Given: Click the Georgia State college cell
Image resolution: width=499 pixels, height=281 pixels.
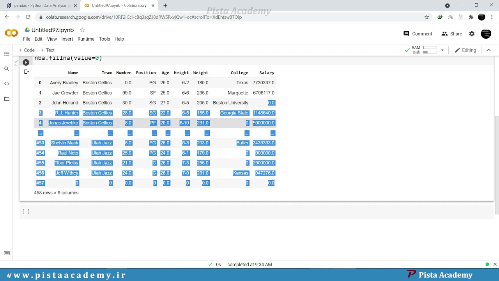Looking at the screenshot, I should (234, 113).
